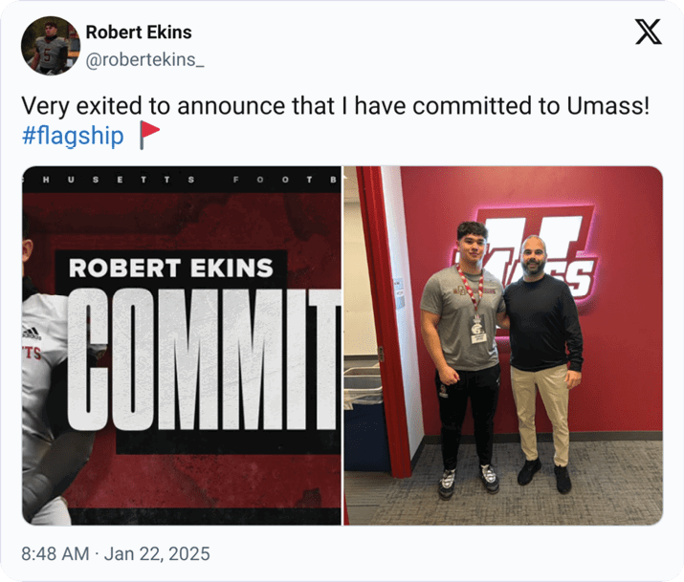Open the #flagship hashtag
The image size is (684, 582).
[73, 137]
